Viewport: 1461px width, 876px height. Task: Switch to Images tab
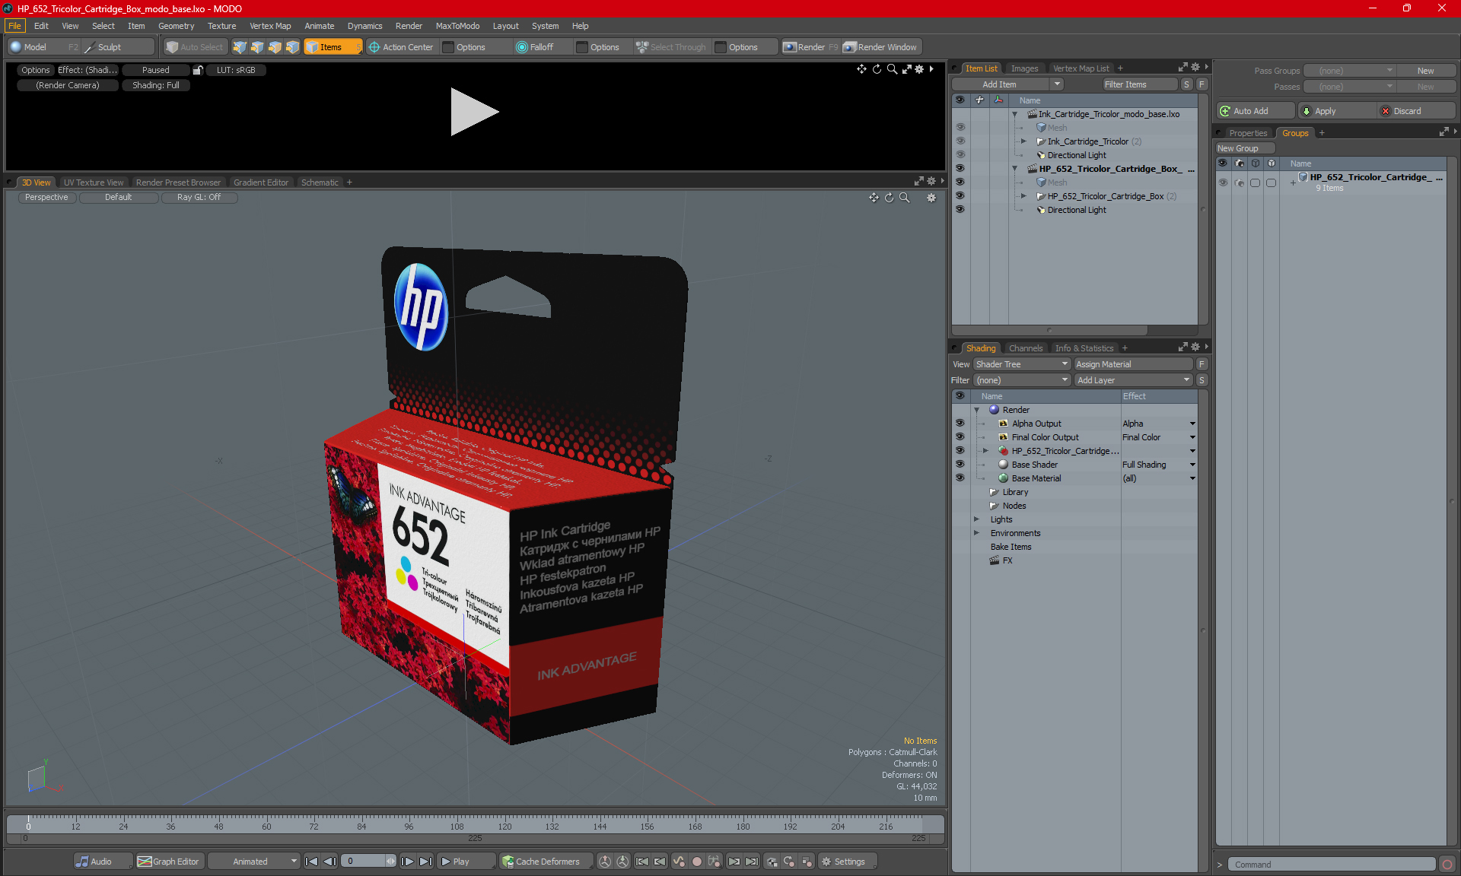coord(1024,68)
